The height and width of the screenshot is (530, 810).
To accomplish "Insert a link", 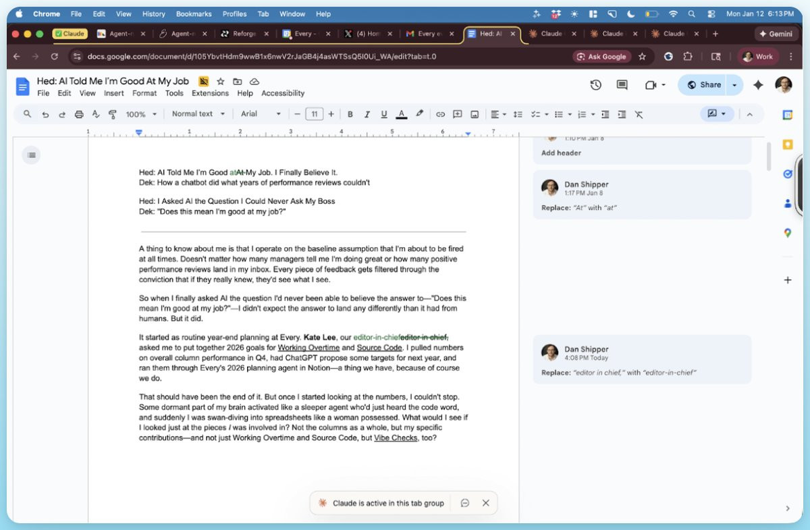I will [x=440, y=114].
